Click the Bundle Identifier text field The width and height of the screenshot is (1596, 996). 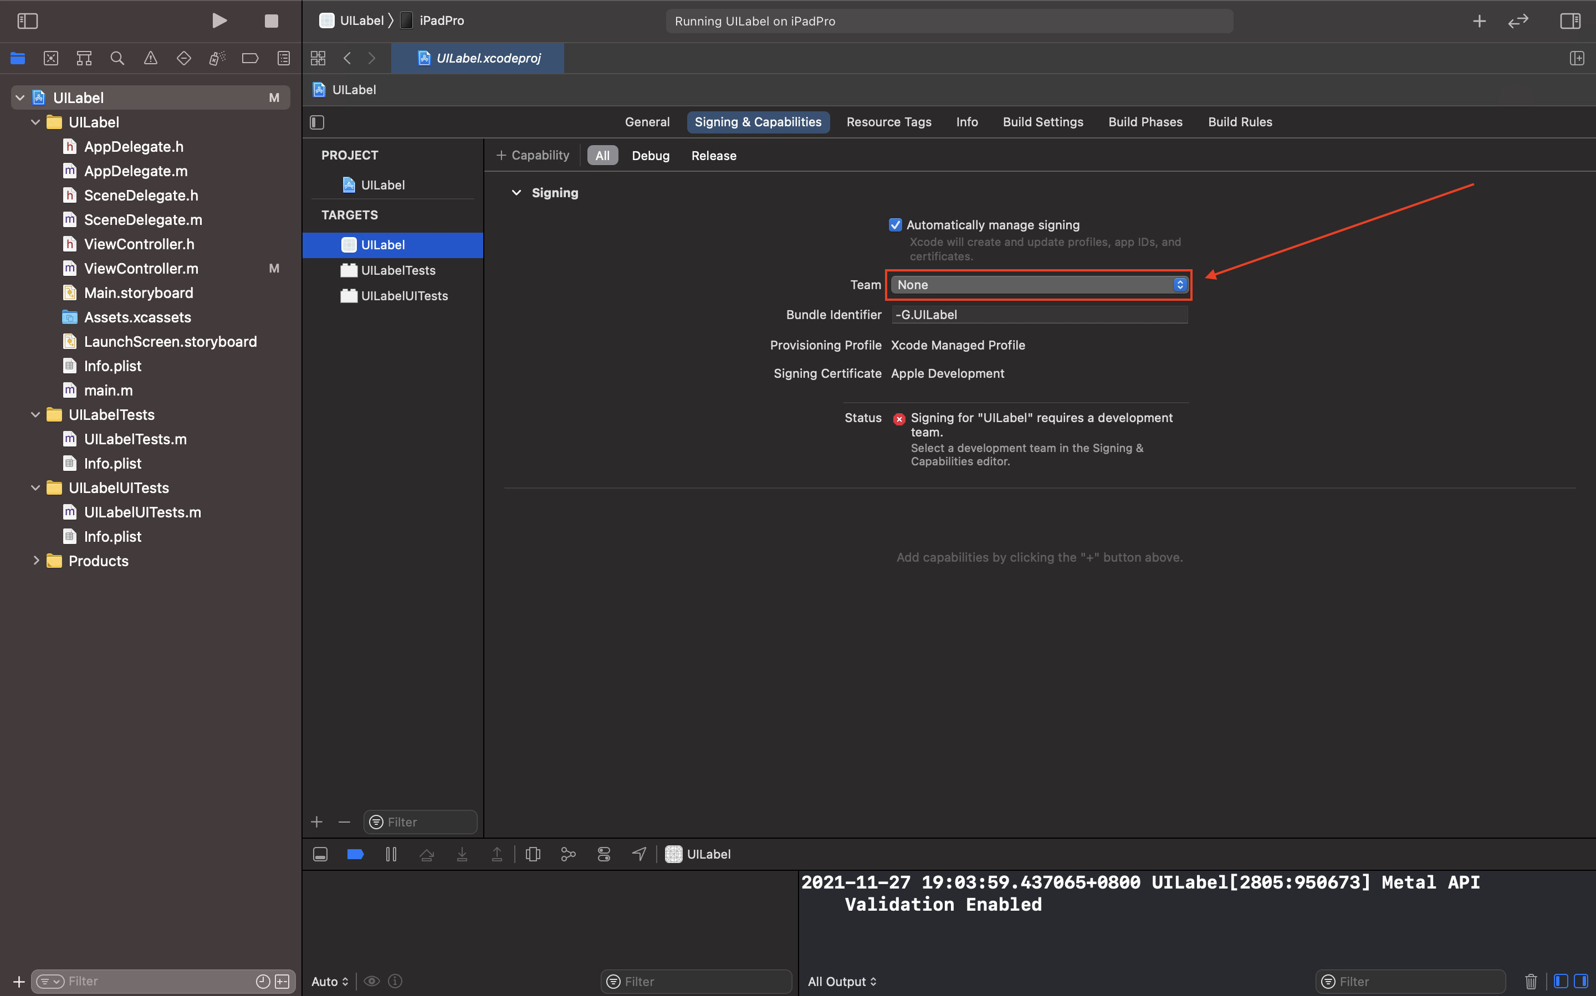pos(1039,315)
